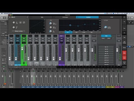This screenshot has width=134, height=101.
Task: Open the grid icon below the Gen button
Action: click(124, 33)
